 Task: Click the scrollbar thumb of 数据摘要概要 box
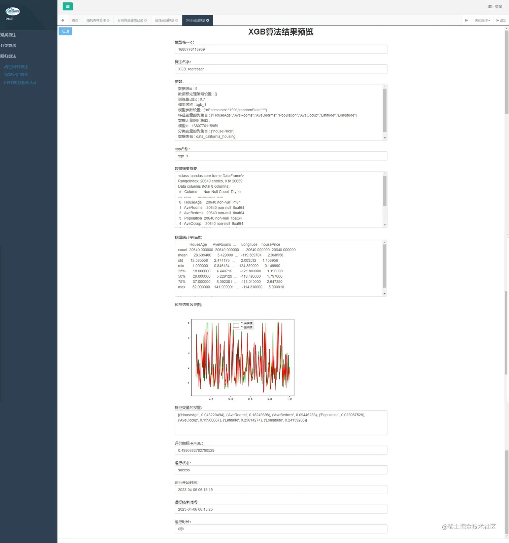[x=385, y=191]
